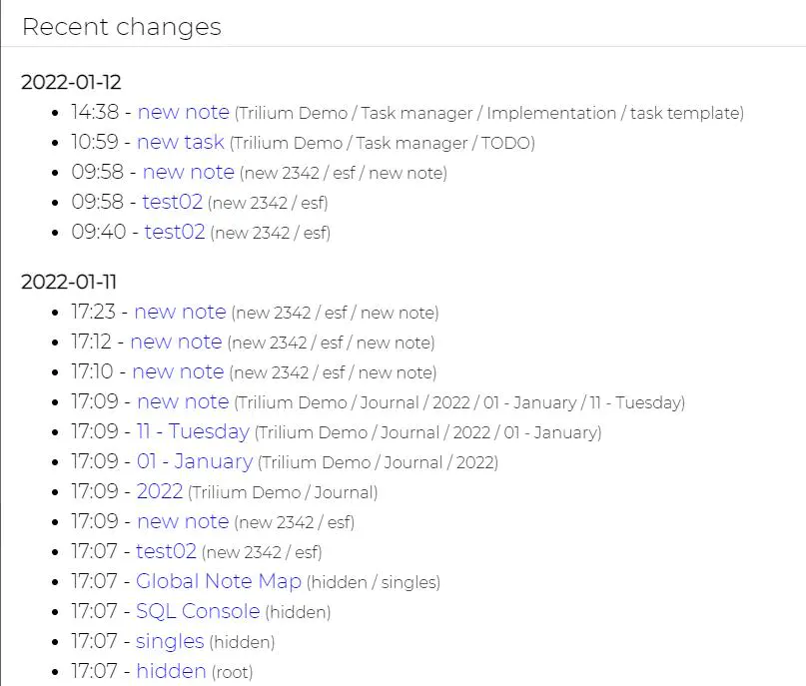This screenshot has width=806, height=686.
Task: Open the 'new task' link at 10:59
Action: [180, 143]
